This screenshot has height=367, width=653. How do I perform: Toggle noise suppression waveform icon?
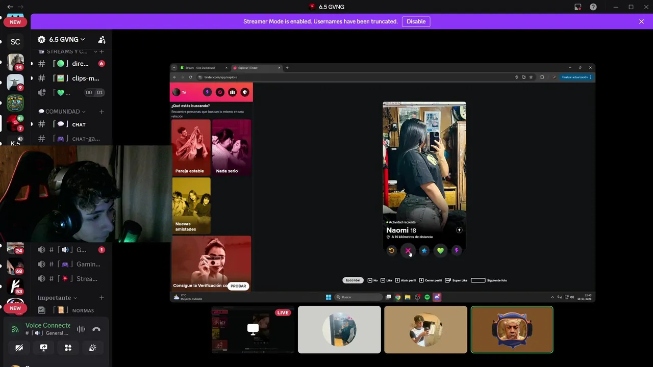[81, 329]
